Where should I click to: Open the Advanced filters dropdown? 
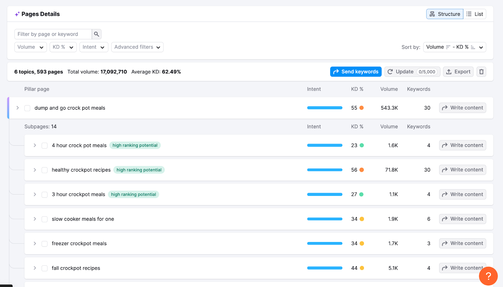(x=137, y=47)
